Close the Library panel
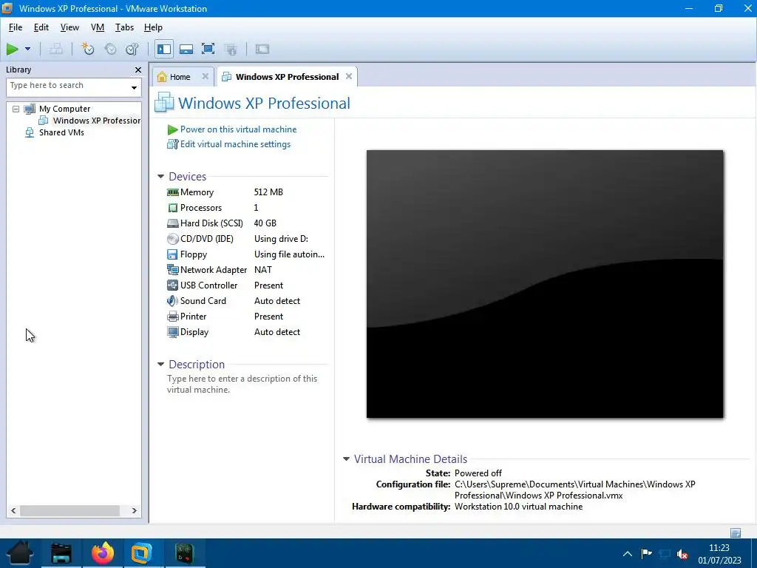 coord(138,70)
